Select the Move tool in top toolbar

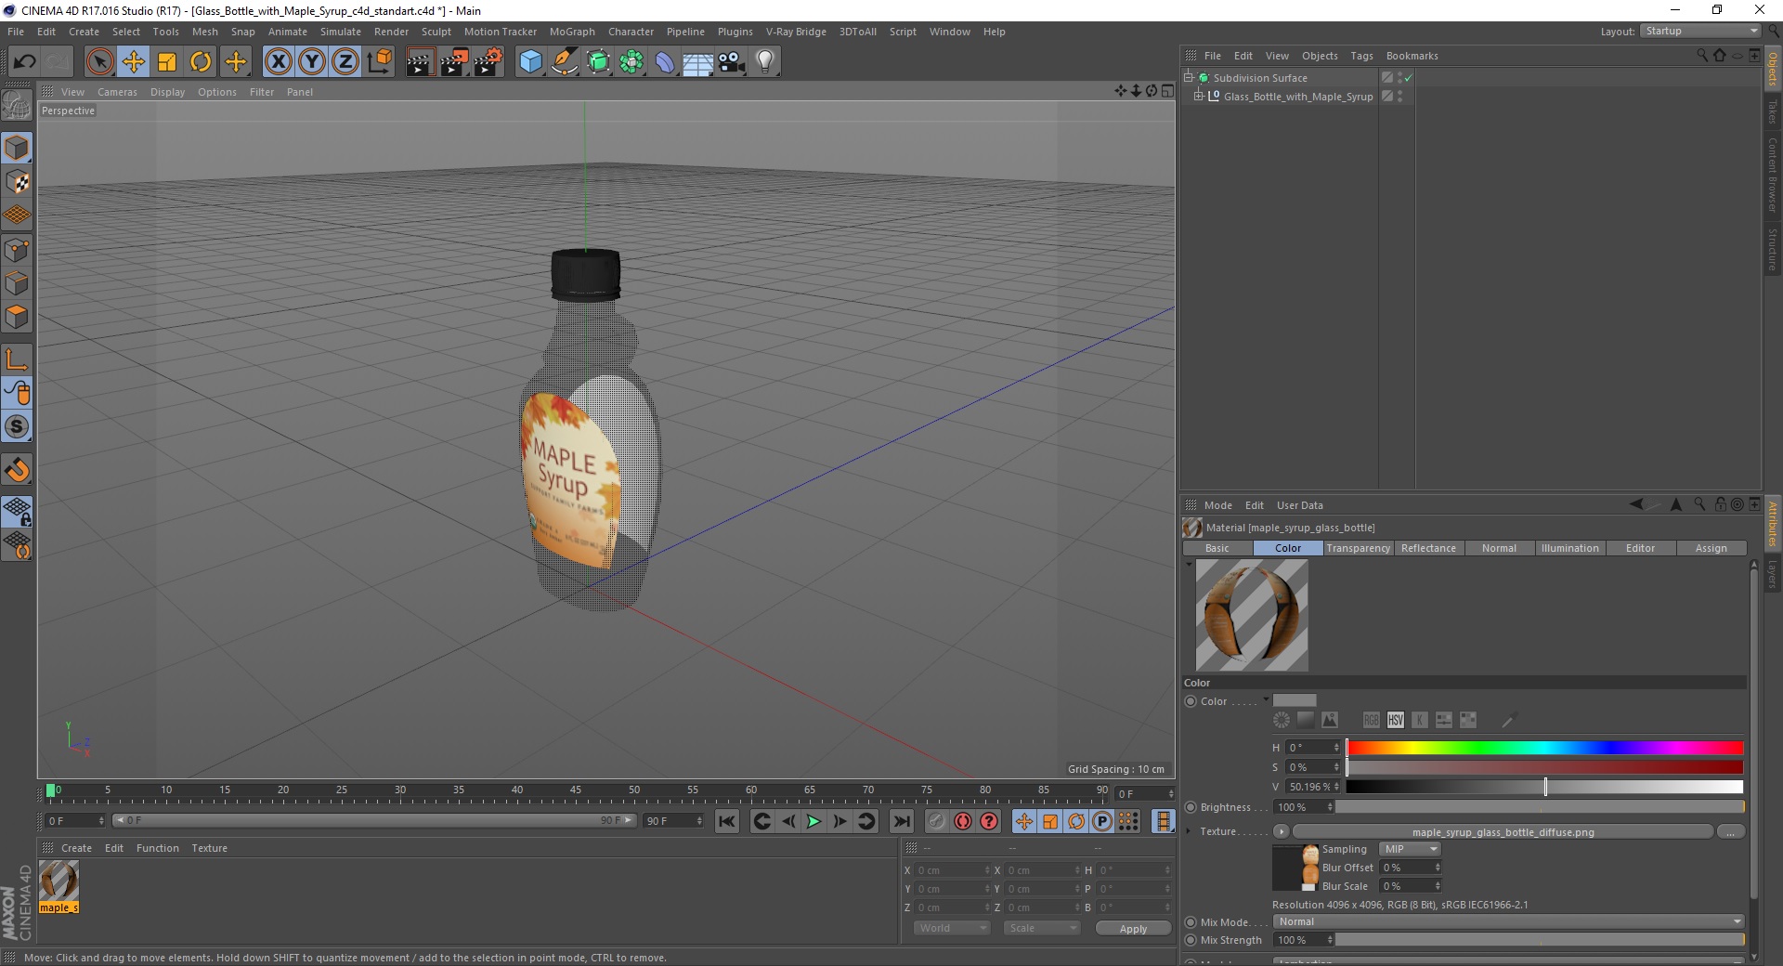pyautogui.click(x=134, y=62)
